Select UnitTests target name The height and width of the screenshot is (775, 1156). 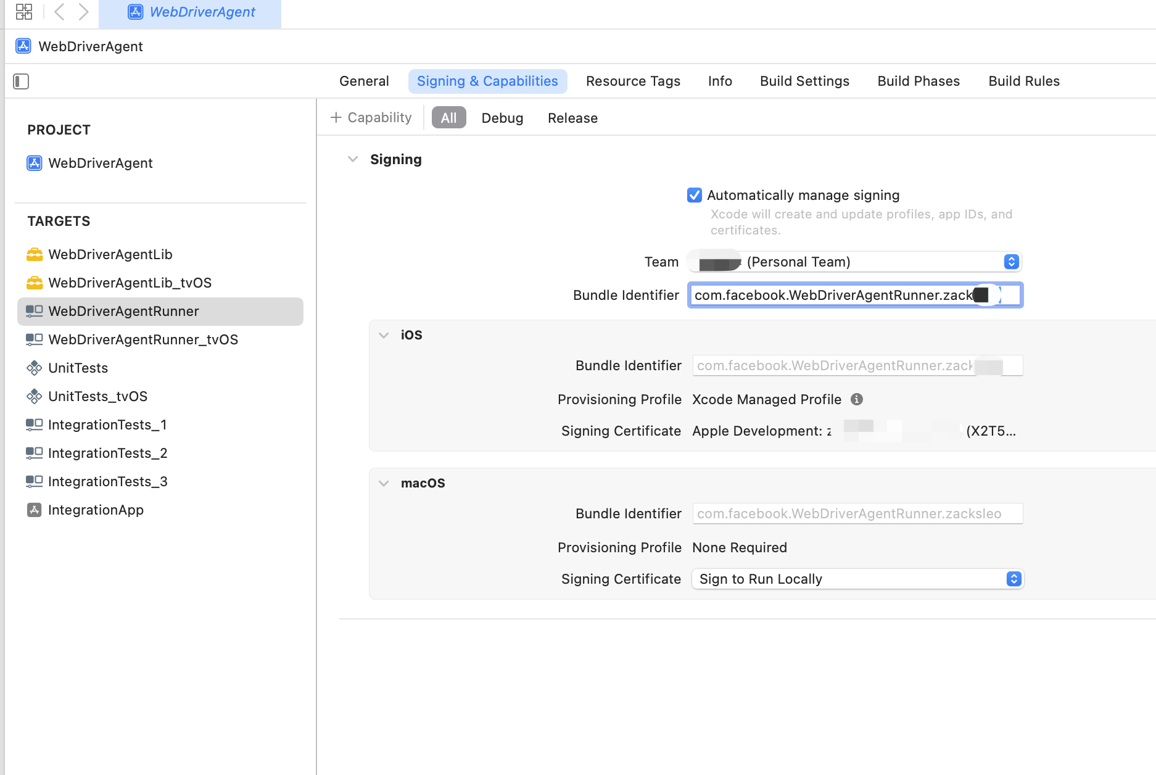(x=78, y=368)
